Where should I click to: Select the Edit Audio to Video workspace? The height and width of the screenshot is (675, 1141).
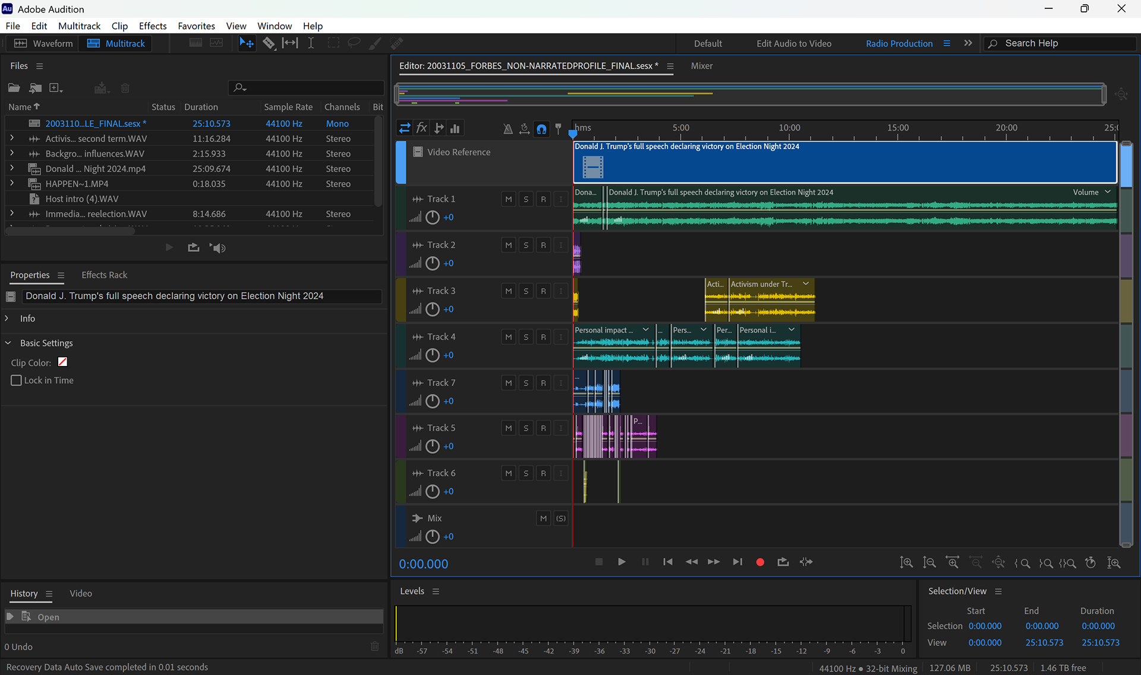[793, 43]
